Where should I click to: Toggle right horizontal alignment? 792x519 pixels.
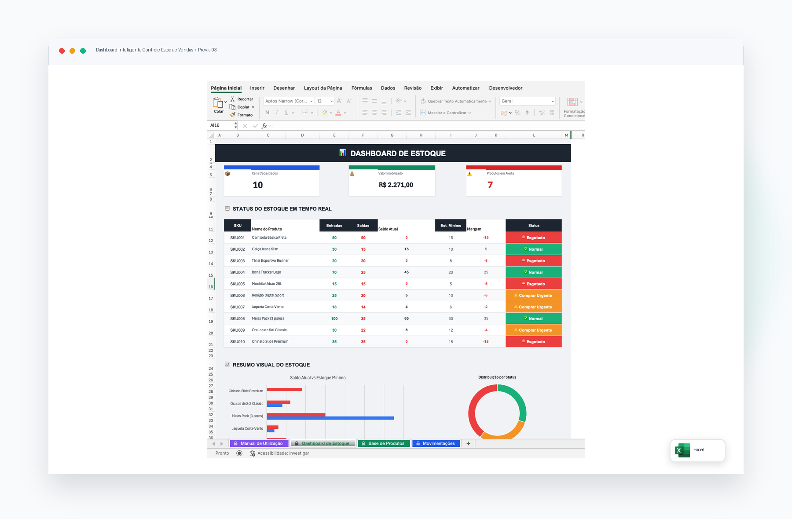384,113
